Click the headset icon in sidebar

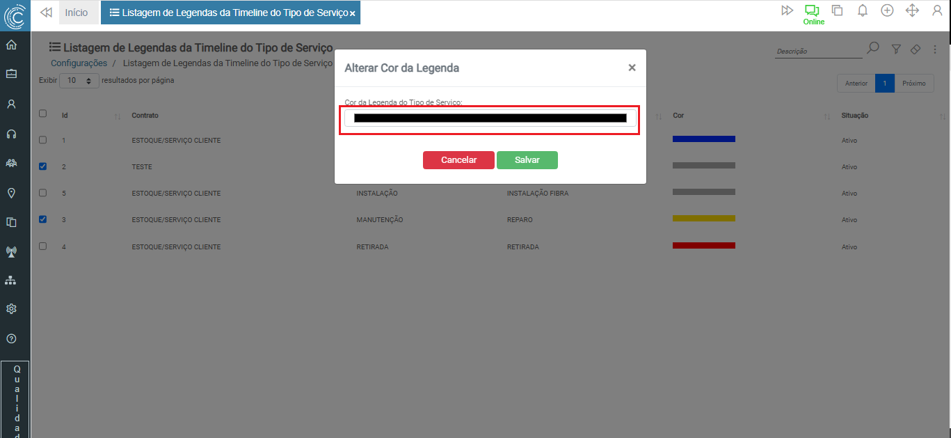[11, 134]
